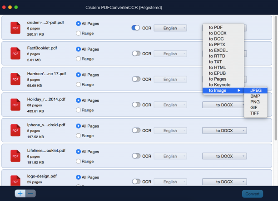278x201 pixels.
Task: Open 'to DOCX' format dropdown for logo-design.pdf
Action: (224, 182)
